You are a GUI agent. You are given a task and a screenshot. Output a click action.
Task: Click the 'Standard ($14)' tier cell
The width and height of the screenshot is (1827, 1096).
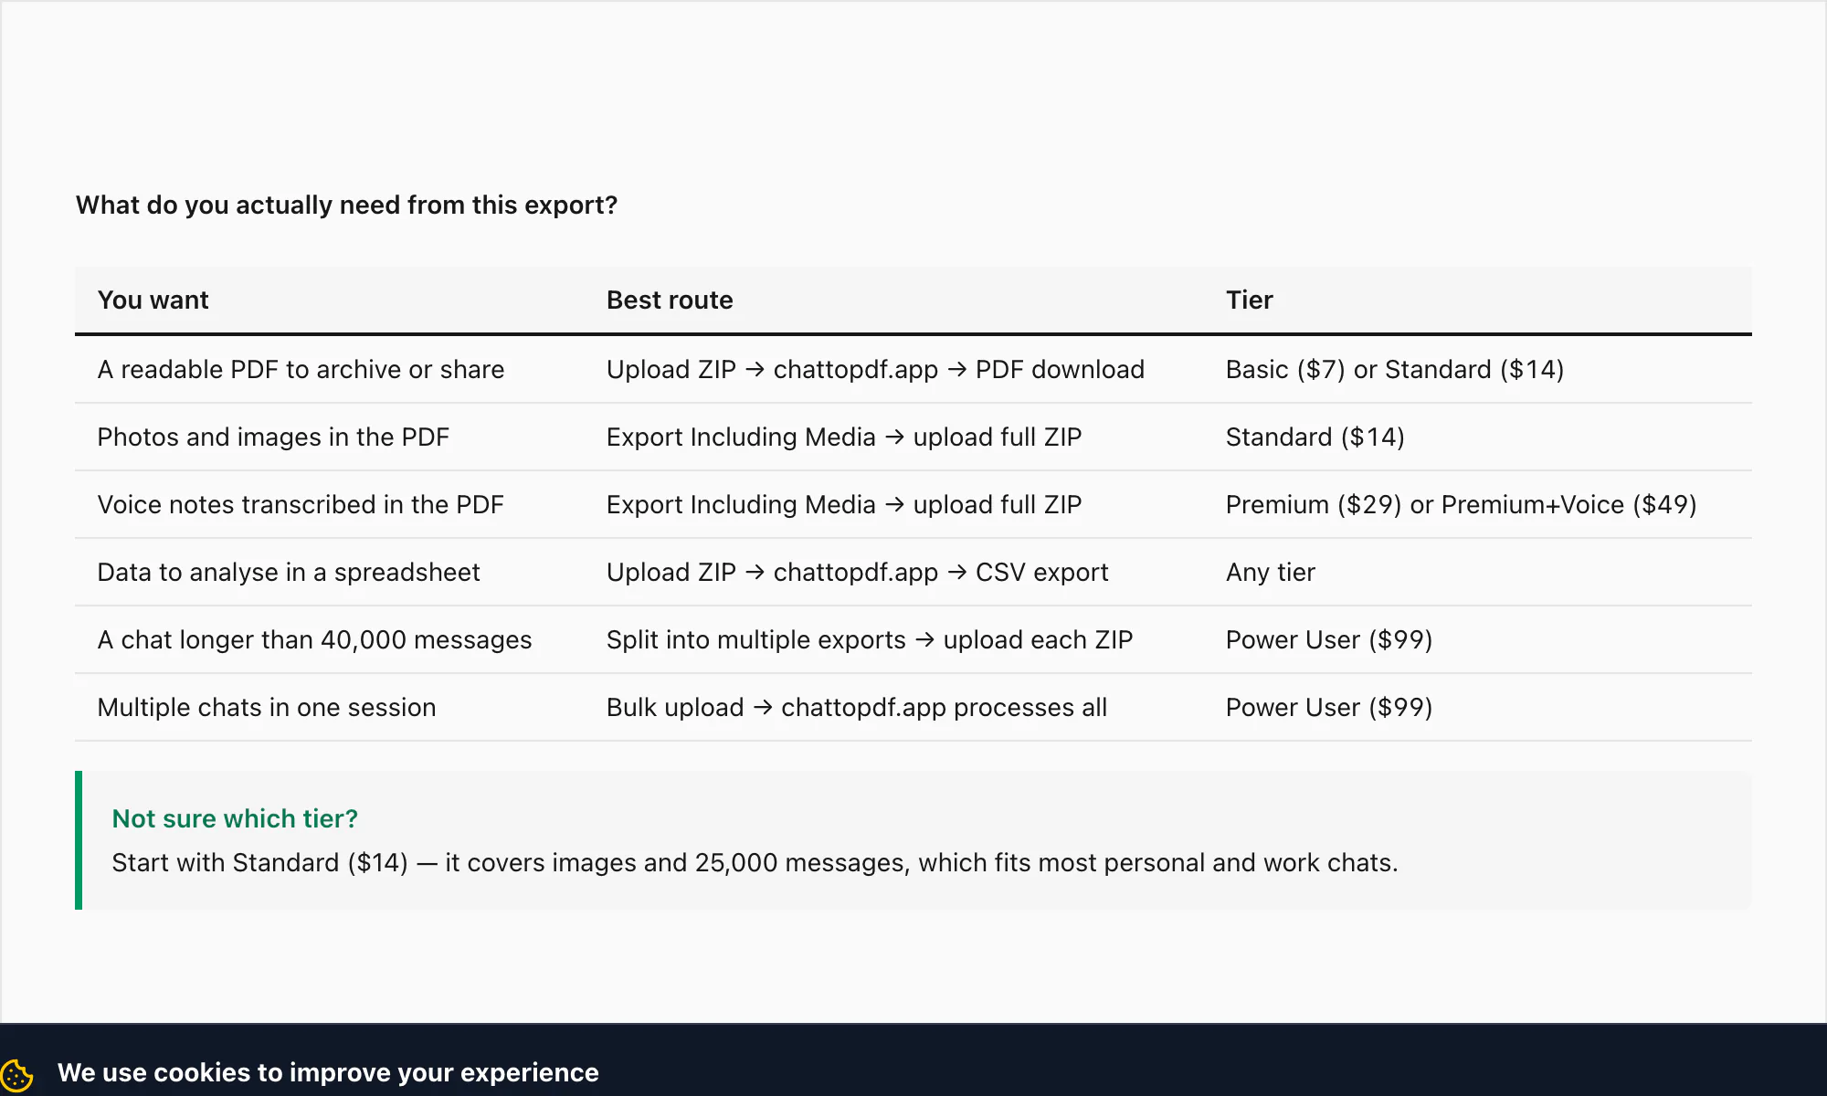[1315, 437]
